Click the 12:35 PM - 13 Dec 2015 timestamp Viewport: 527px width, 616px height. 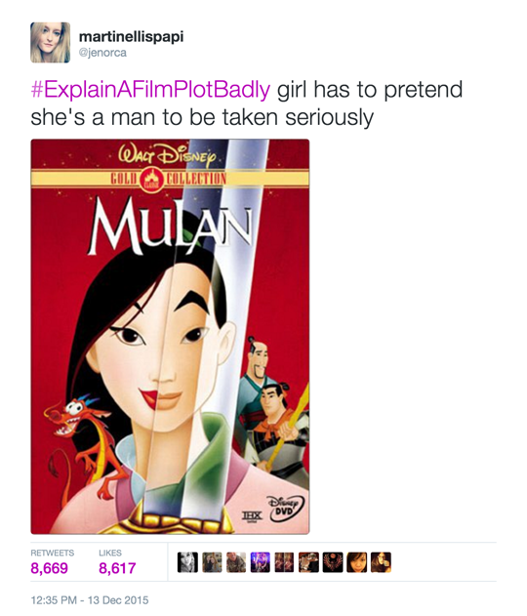90,600
